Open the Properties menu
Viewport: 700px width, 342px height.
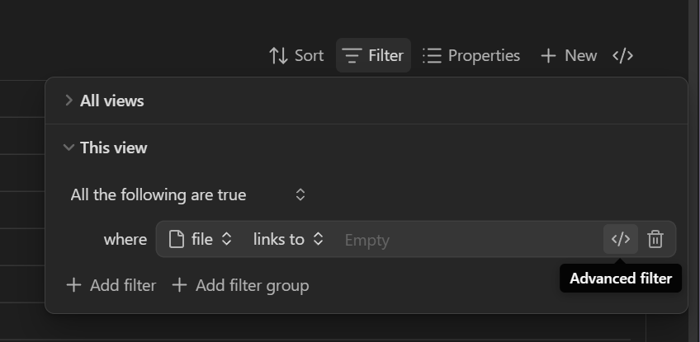pos(471,56)
